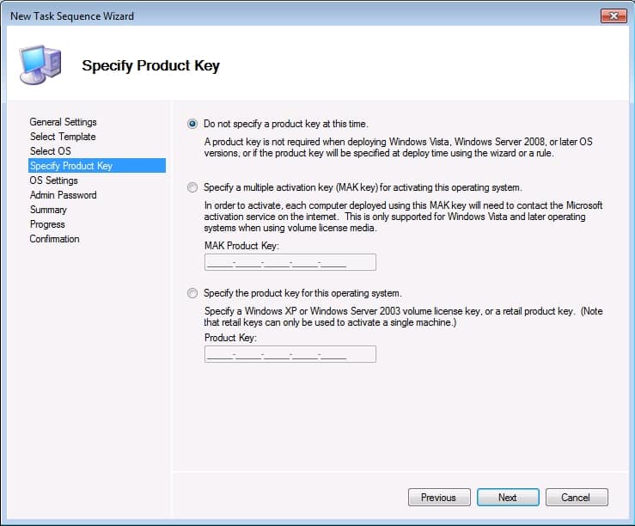Click the text 'A product key is not required'
Image resolution: width=635 pixels, height=526 pixels.
(x=399, y=147)
